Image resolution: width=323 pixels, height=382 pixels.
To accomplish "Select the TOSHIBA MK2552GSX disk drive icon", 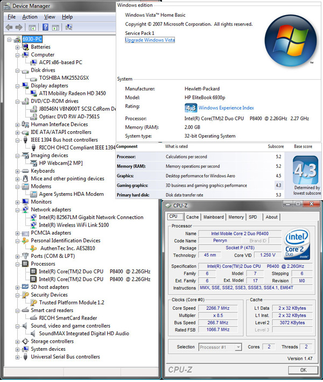I will (x=33, y=79).
